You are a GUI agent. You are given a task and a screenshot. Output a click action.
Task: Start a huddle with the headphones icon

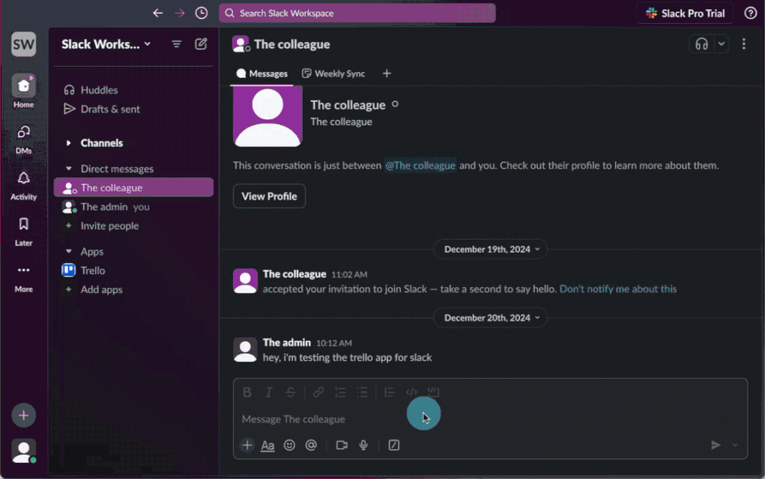pos(701,44)
